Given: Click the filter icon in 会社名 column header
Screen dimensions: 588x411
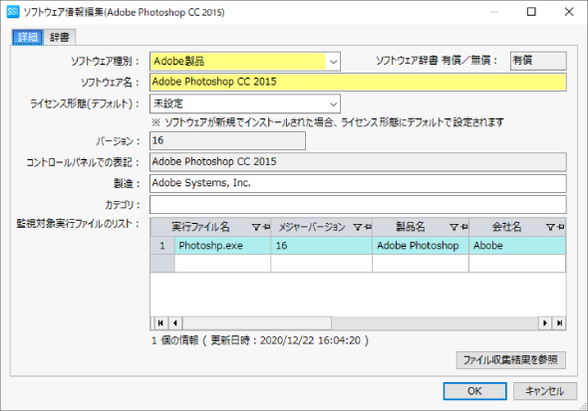Looking at the screenshot, I should coord(550,227).
